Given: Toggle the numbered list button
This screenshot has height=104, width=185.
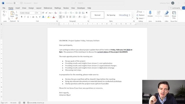Looking at the screenshot, I should pyautogui.click(x=66, y=13).
